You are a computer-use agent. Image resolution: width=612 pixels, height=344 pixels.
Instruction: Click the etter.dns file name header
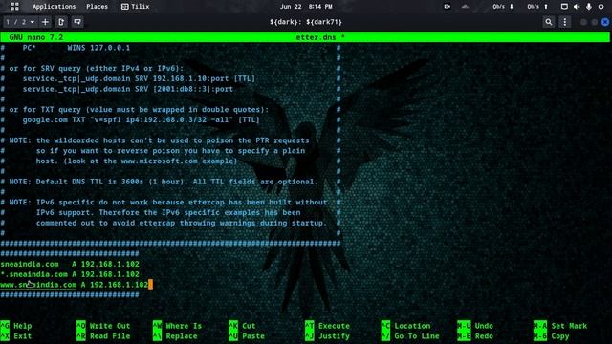click(x=320, y=37)
